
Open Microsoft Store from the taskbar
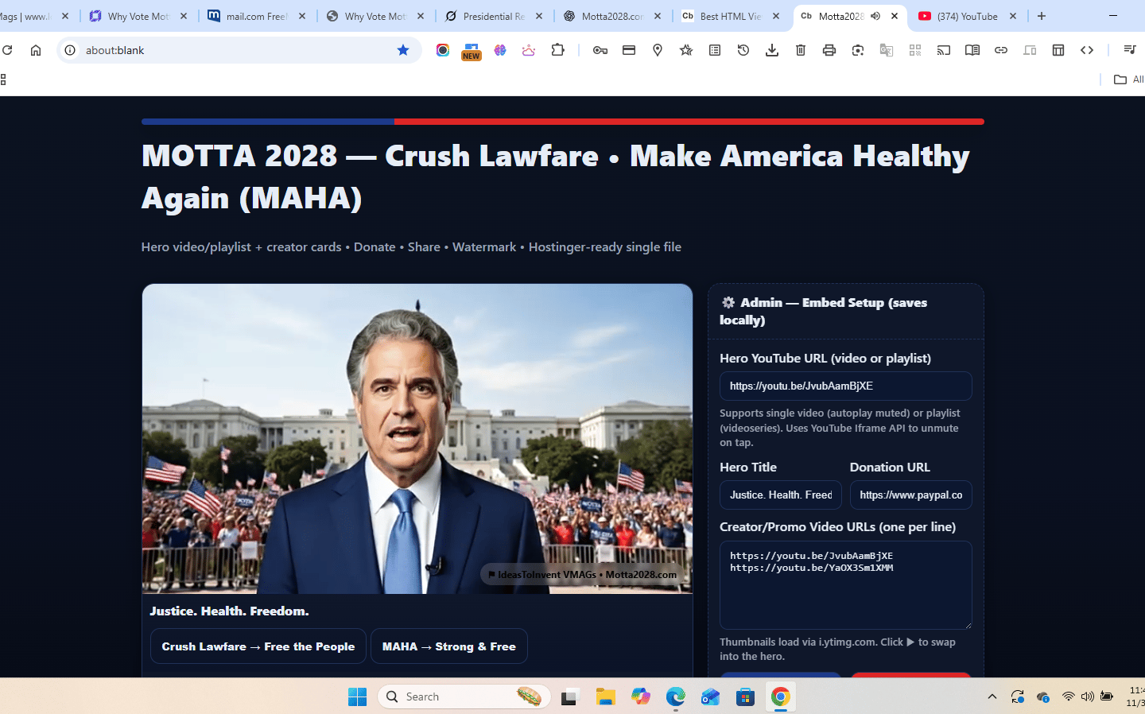pos(745,697)
